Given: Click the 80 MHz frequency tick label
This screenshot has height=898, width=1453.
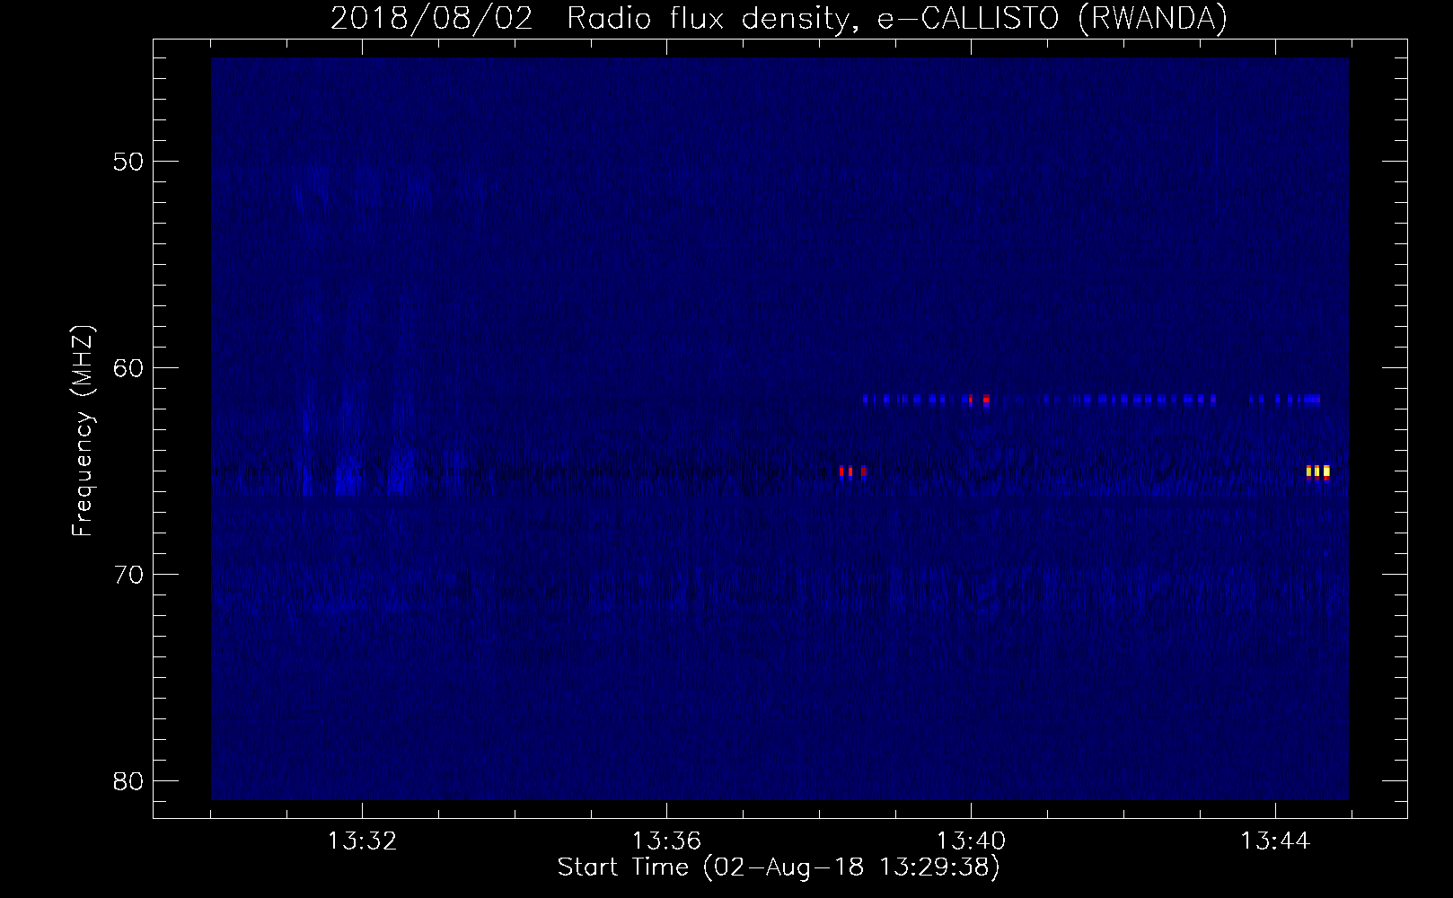Looking at the screenshot, I should 128,781.
